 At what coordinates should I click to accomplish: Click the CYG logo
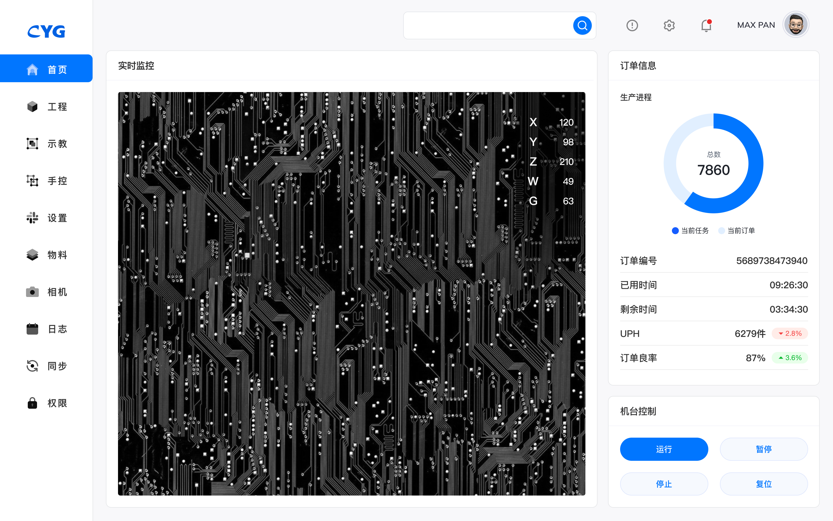click(x=47, y=31)
